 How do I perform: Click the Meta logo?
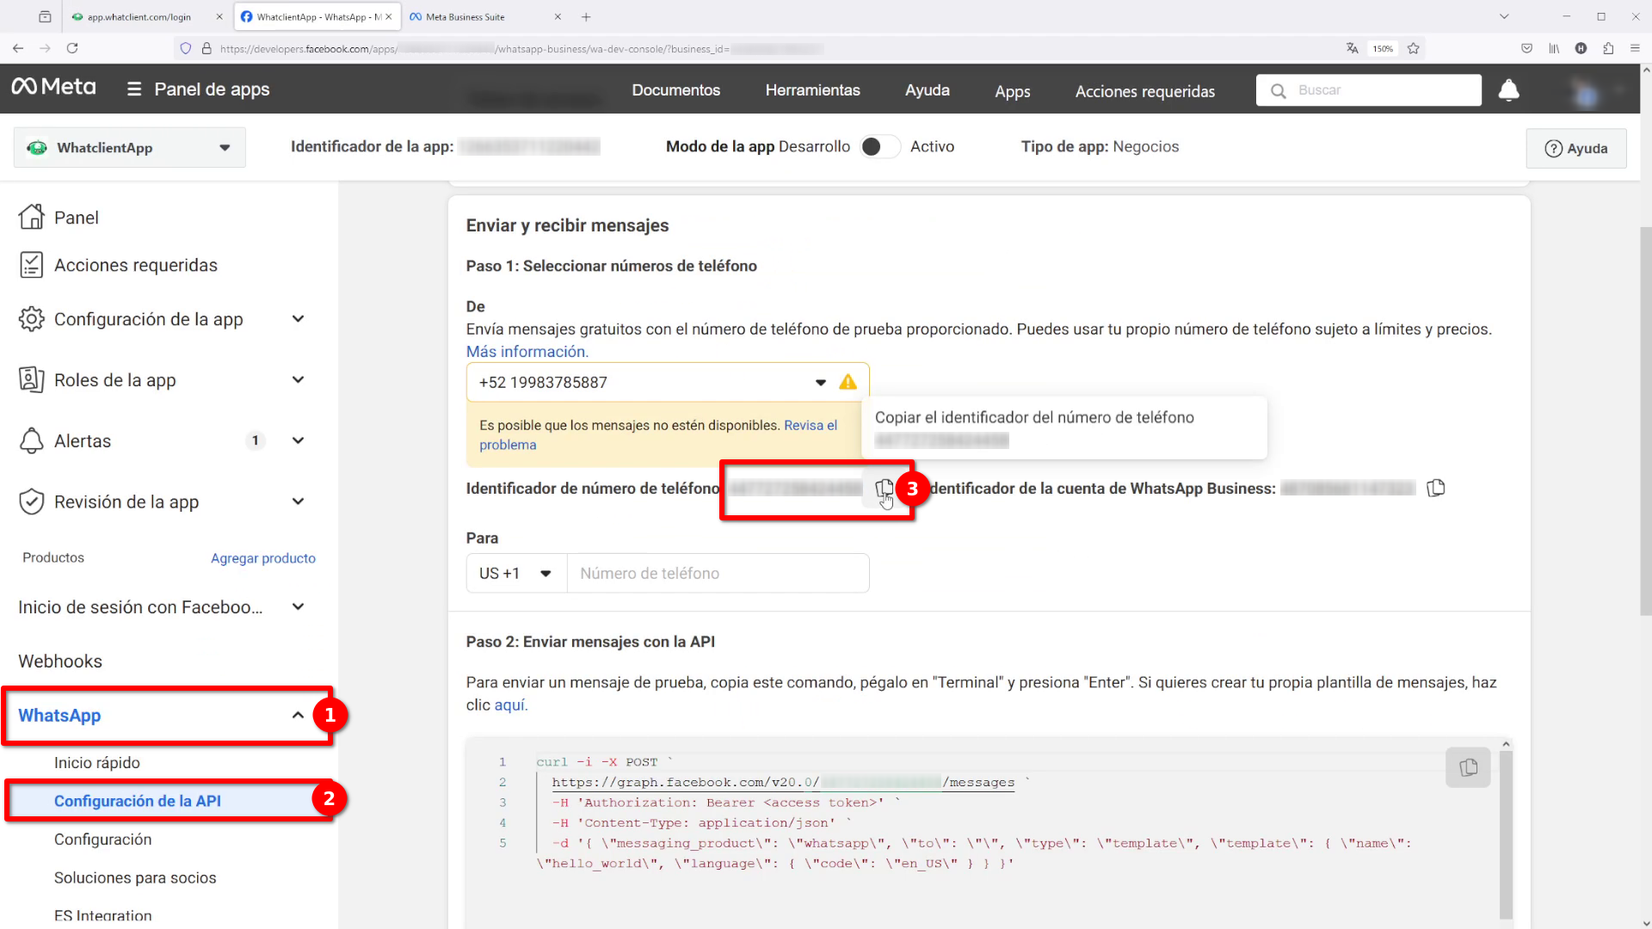pyautogui.click(x=53, y=87)
